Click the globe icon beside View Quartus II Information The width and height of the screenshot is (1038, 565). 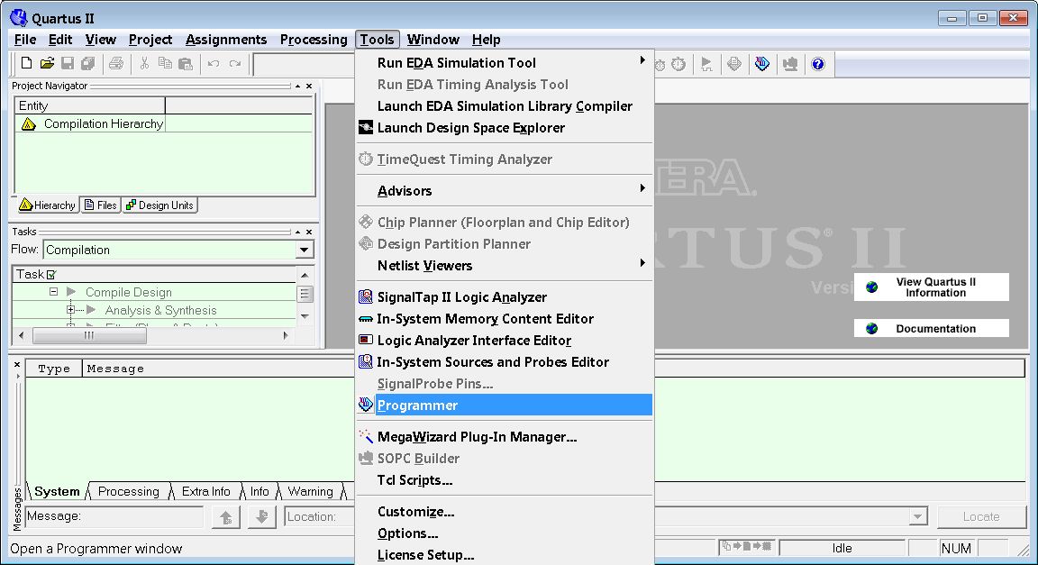pyautogui.click(x=872, y=287)
